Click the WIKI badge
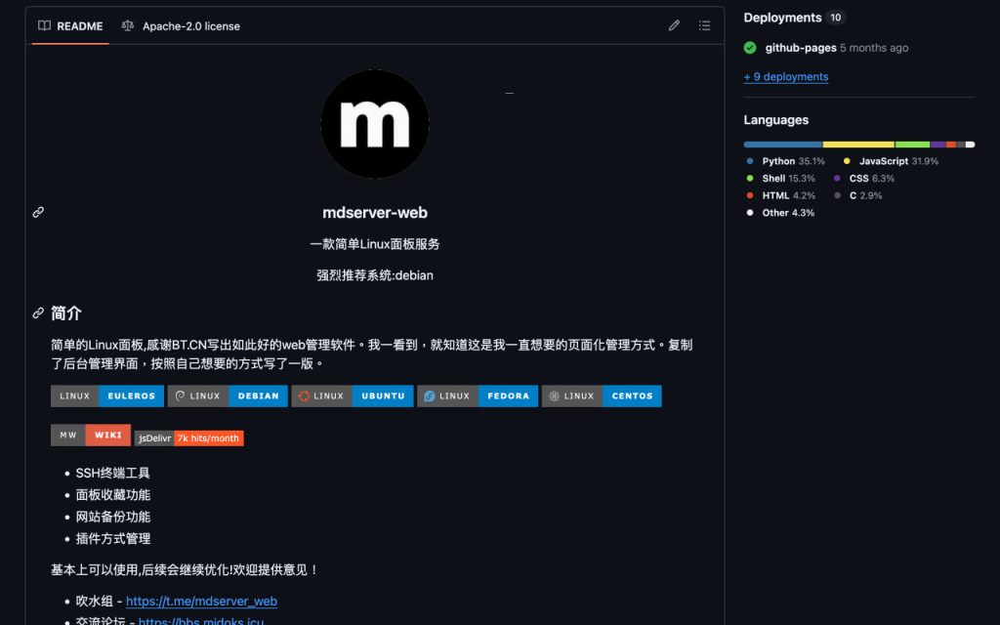The width and height of the screenshot is (1000, 625). click(x=107, y=435)
